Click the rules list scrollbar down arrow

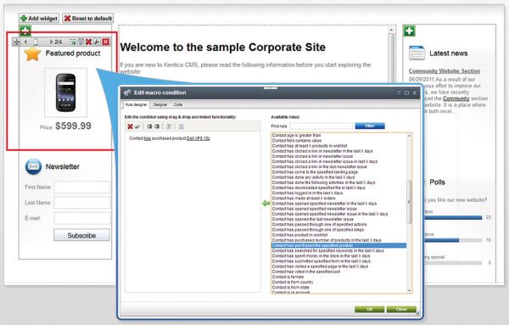(x=409, y=290)
